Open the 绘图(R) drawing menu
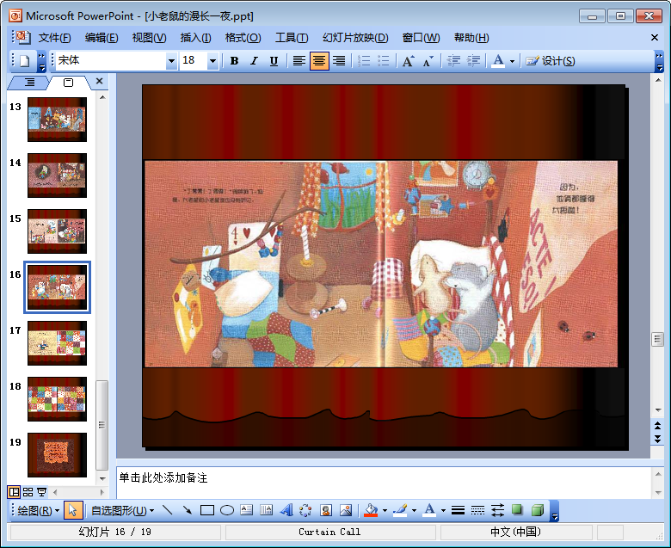This screenshot has width=671, height=548. 38,510
